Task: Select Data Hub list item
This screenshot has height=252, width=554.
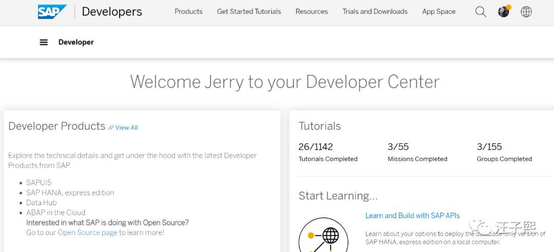Action: [42, 203]
